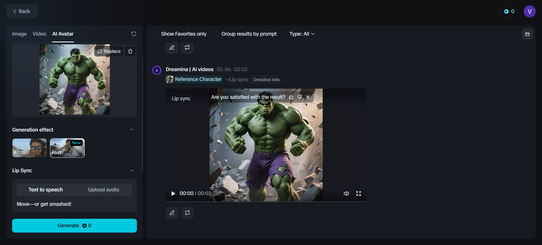Screen dimensions: 542x245
Task: Switch to Upload audio mode
Action: pos(104,190)
